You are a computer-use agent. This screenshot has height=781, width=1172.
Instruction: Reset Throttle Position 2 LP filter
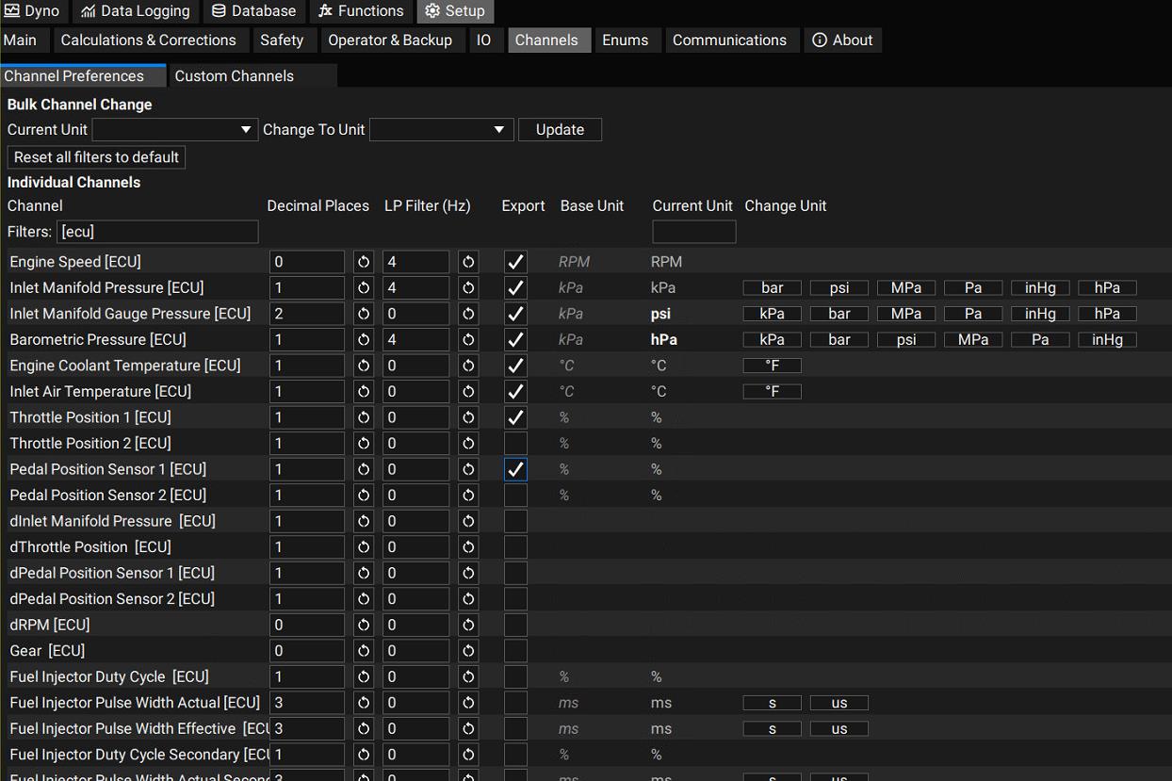pos(468,443)
